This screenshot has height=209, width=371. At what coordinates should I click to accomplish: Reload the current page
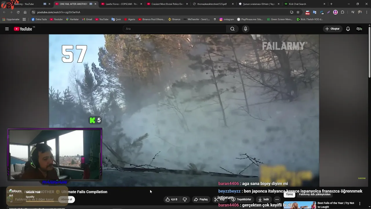coord(18,12)
